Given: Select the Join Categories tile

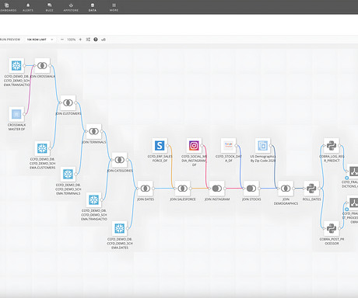Looking at the screenshot, I should (119, 160).
